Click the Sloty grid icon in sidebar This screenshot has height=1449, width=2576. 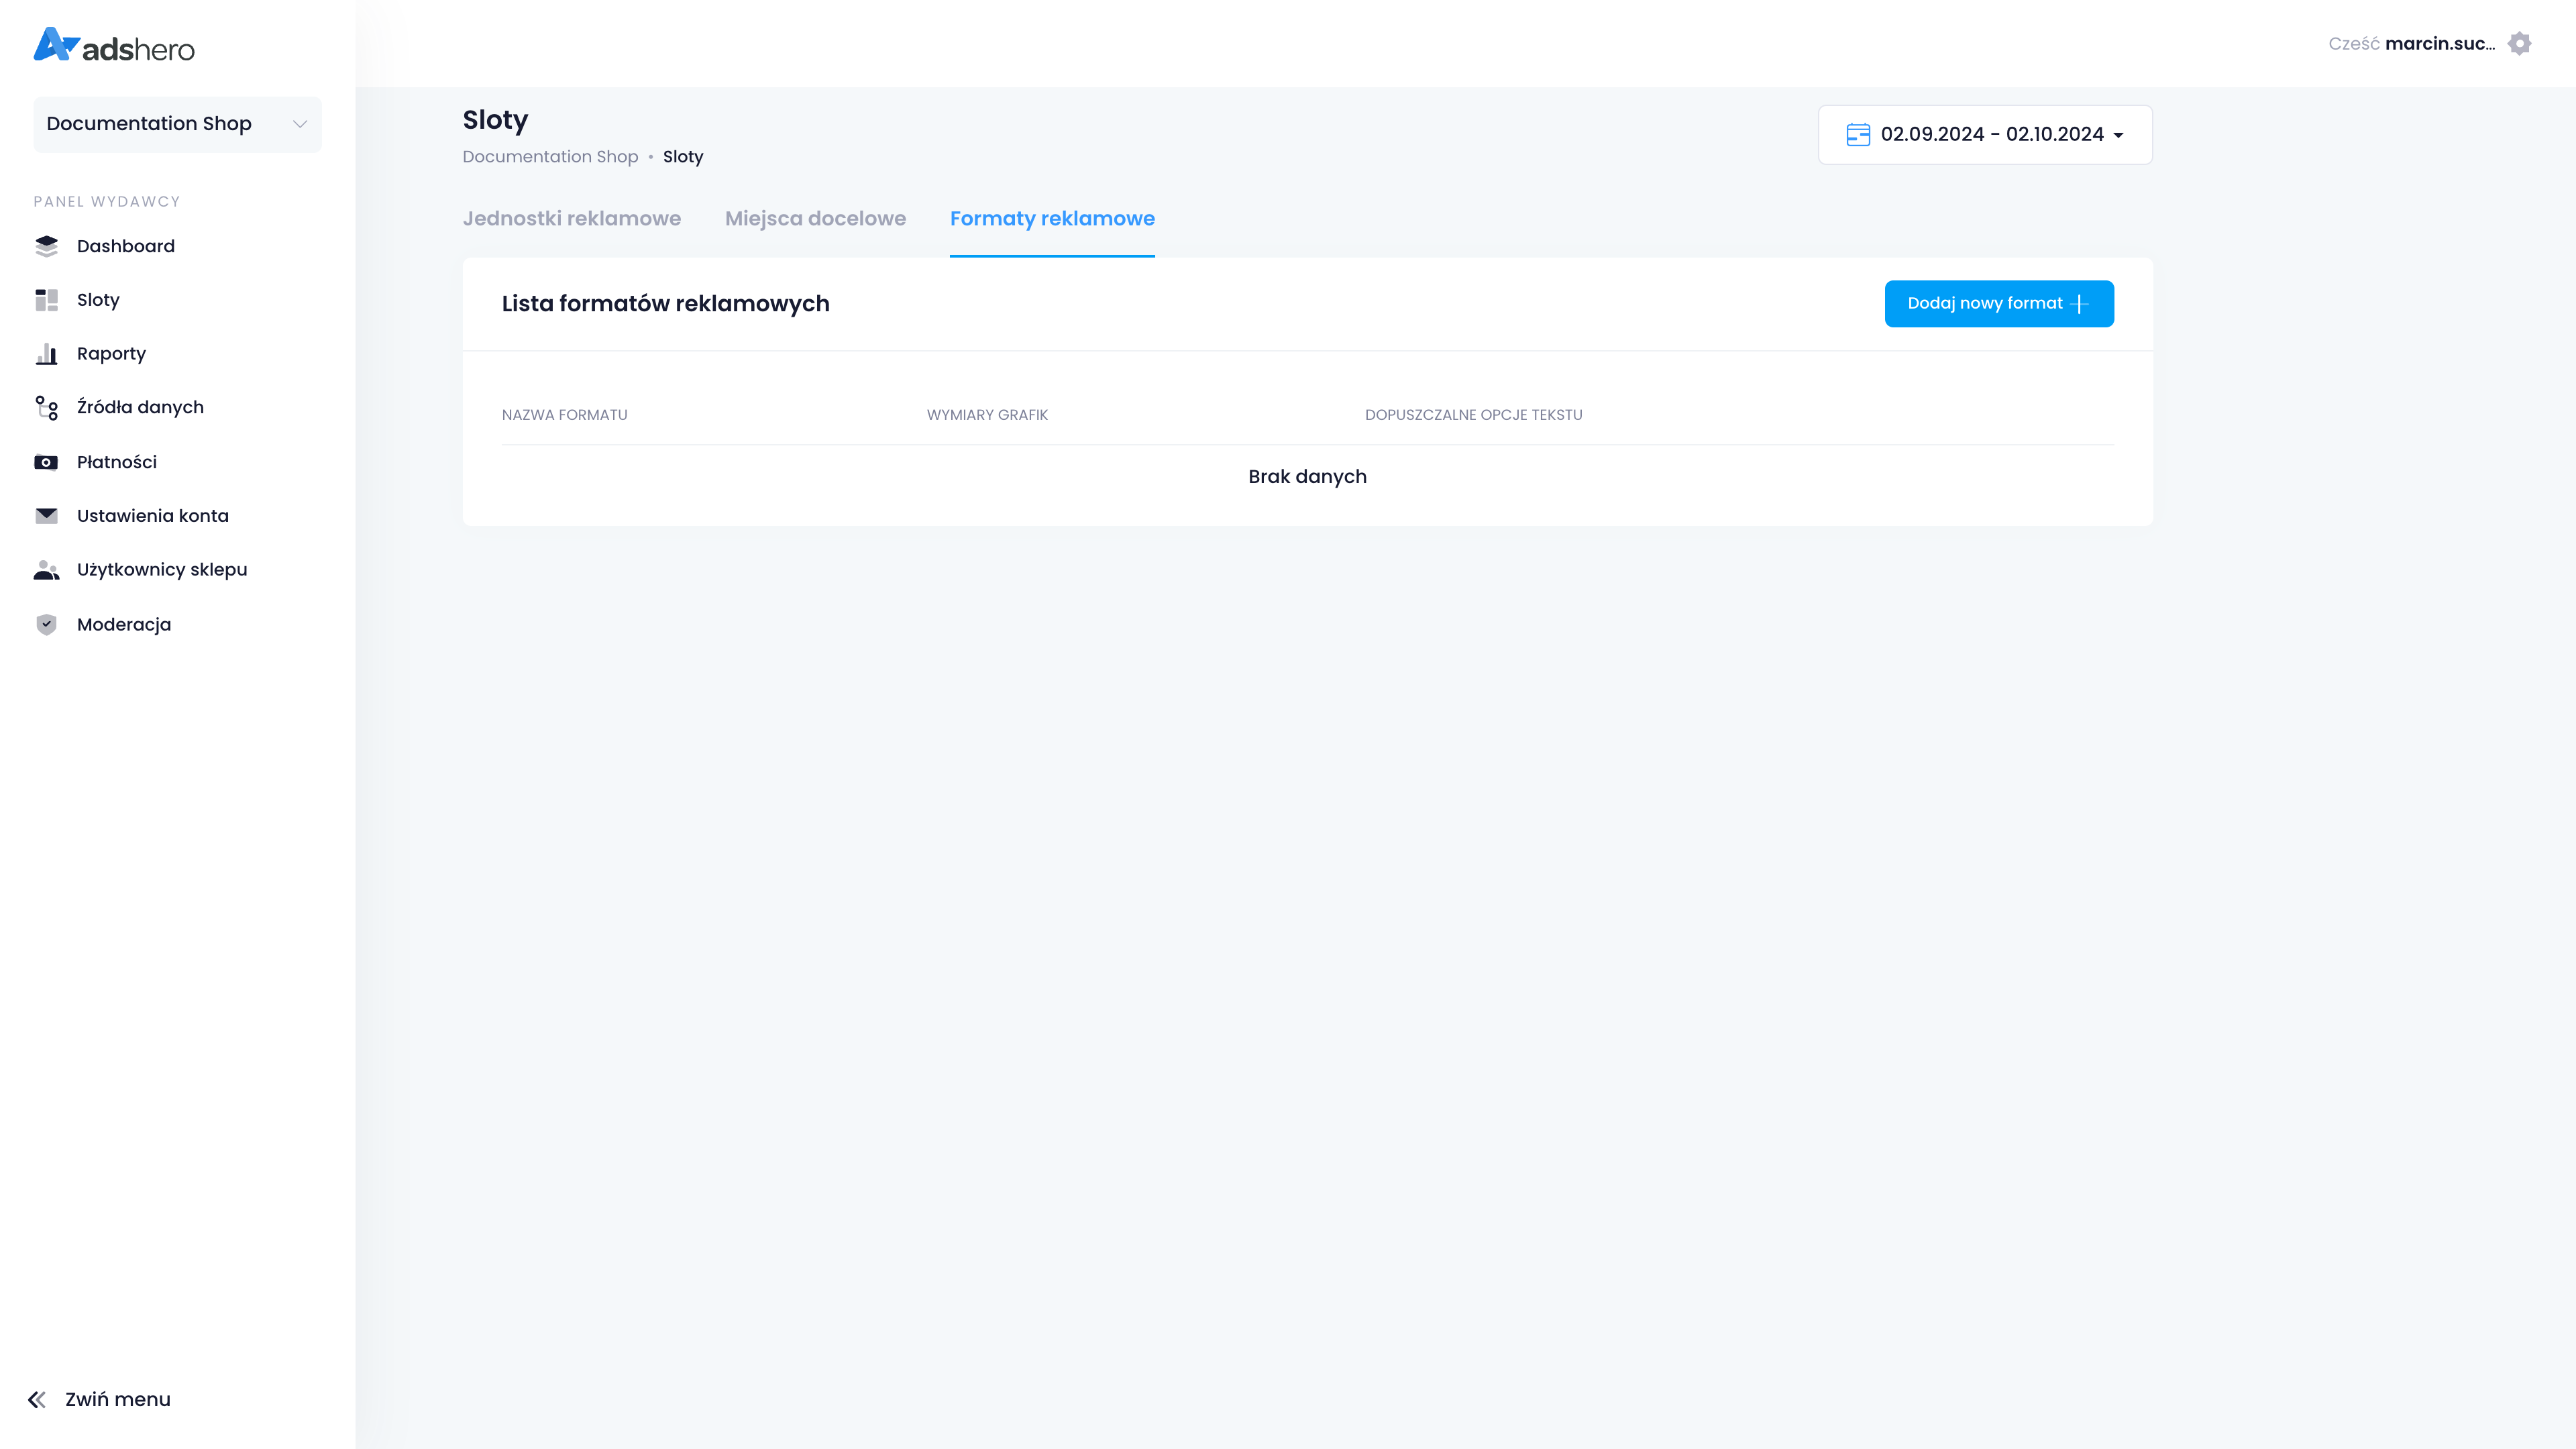[46, 300]
